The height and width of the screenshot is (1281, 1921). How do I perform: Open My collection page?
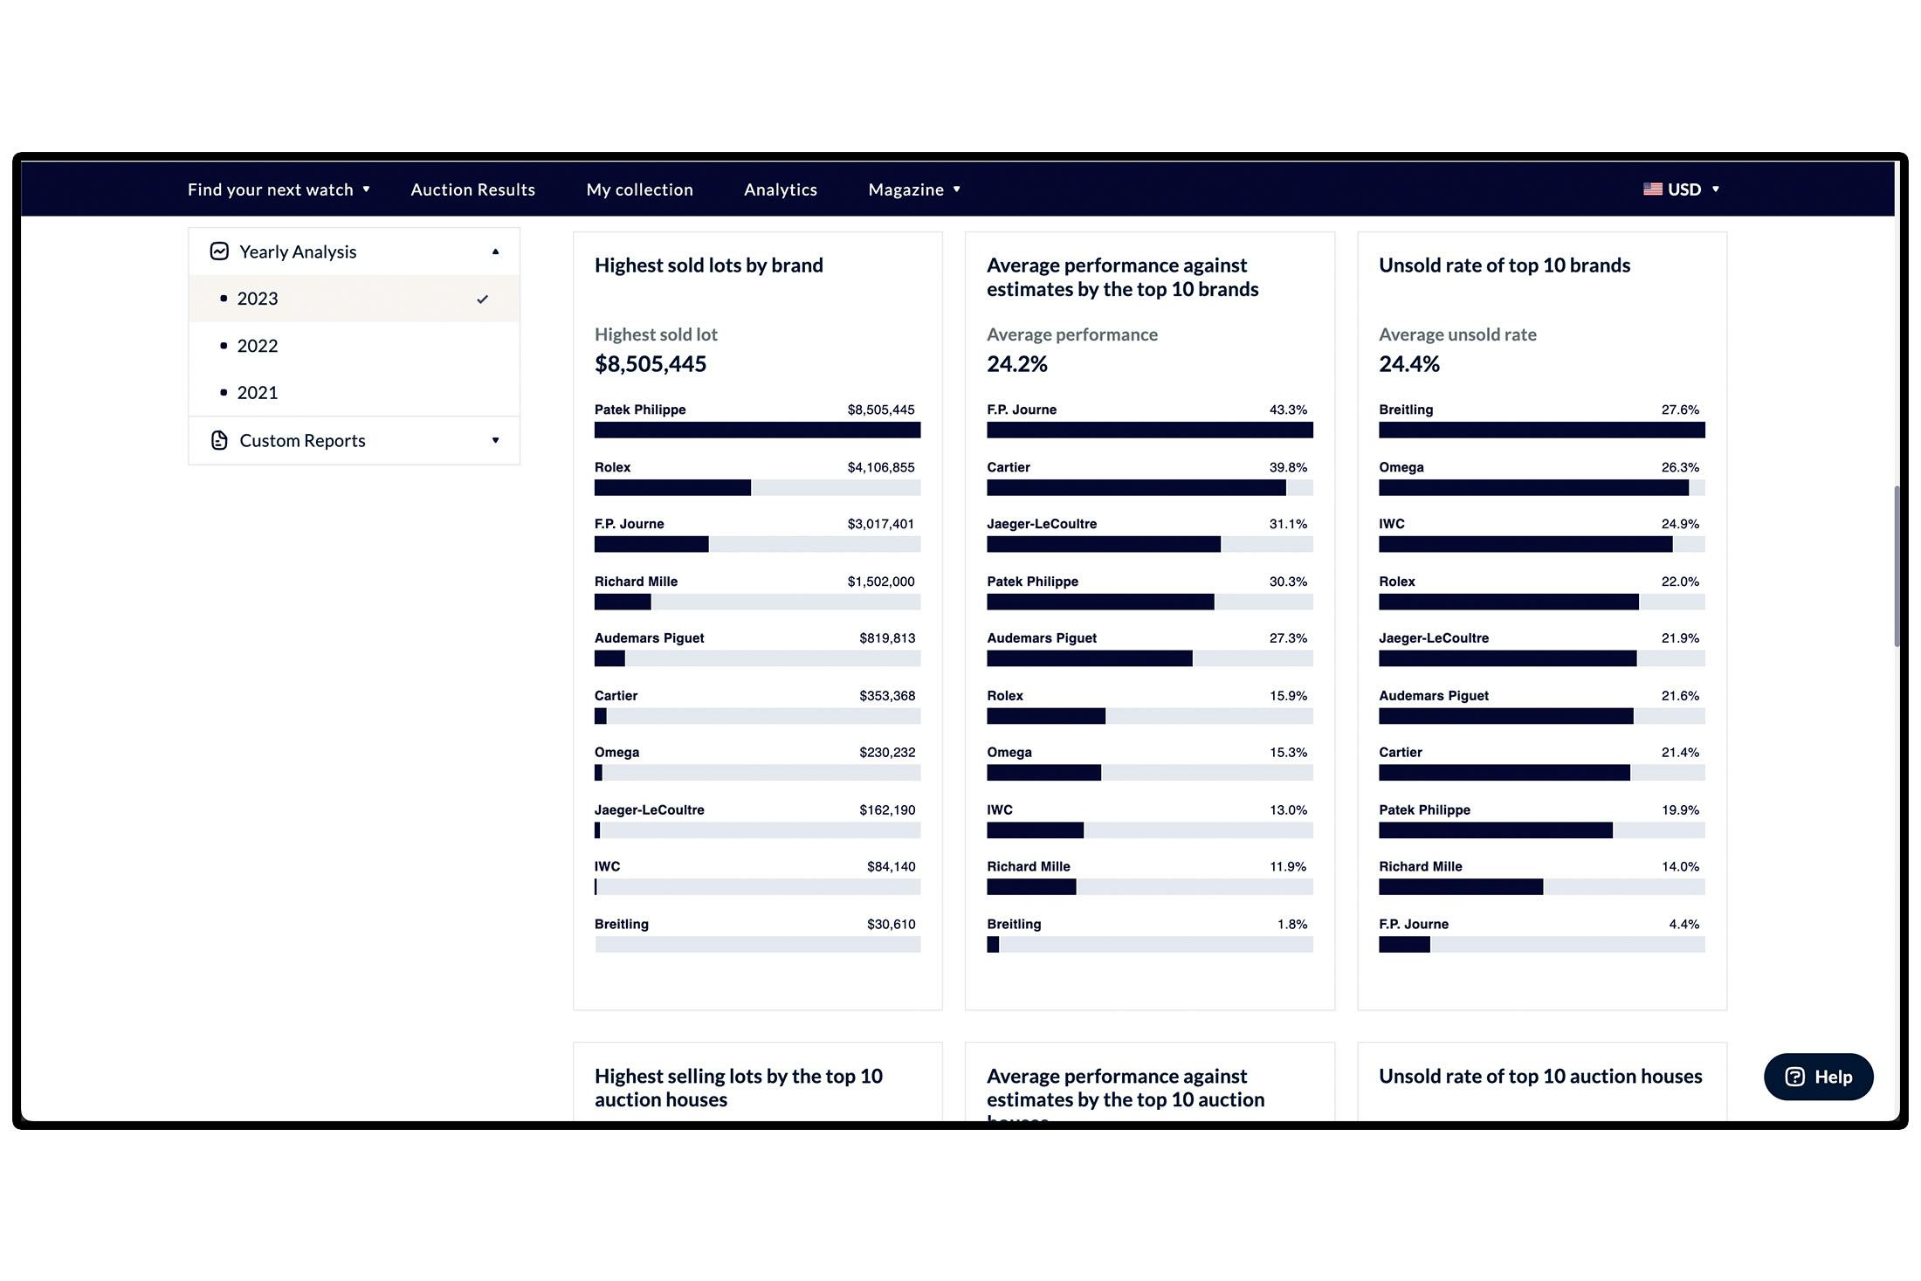[x=639, y=189]
